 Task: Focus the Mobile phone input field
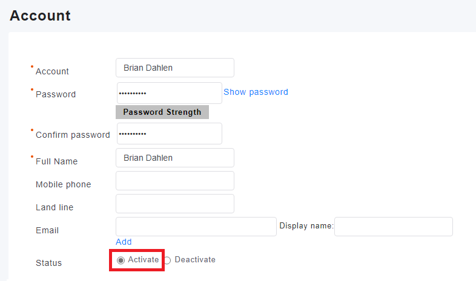pos(174,181)
